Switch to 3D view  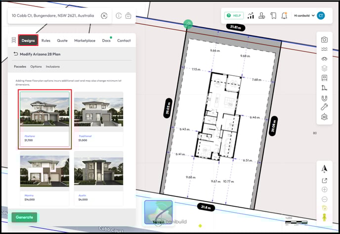pyautogui.click(x=324, y=117)
